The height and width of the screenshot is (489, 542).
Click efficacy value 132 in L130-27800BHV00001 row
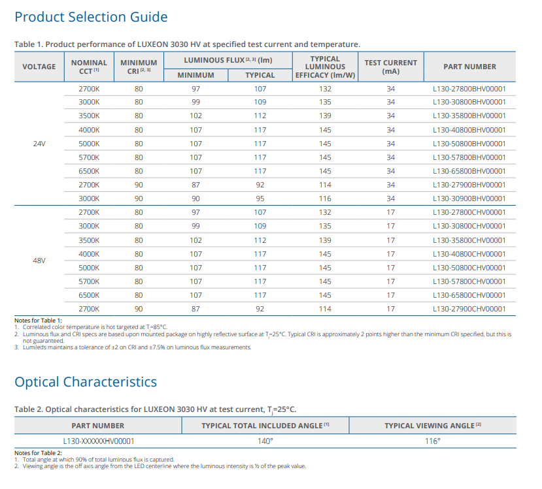click(x=325, y=89)
